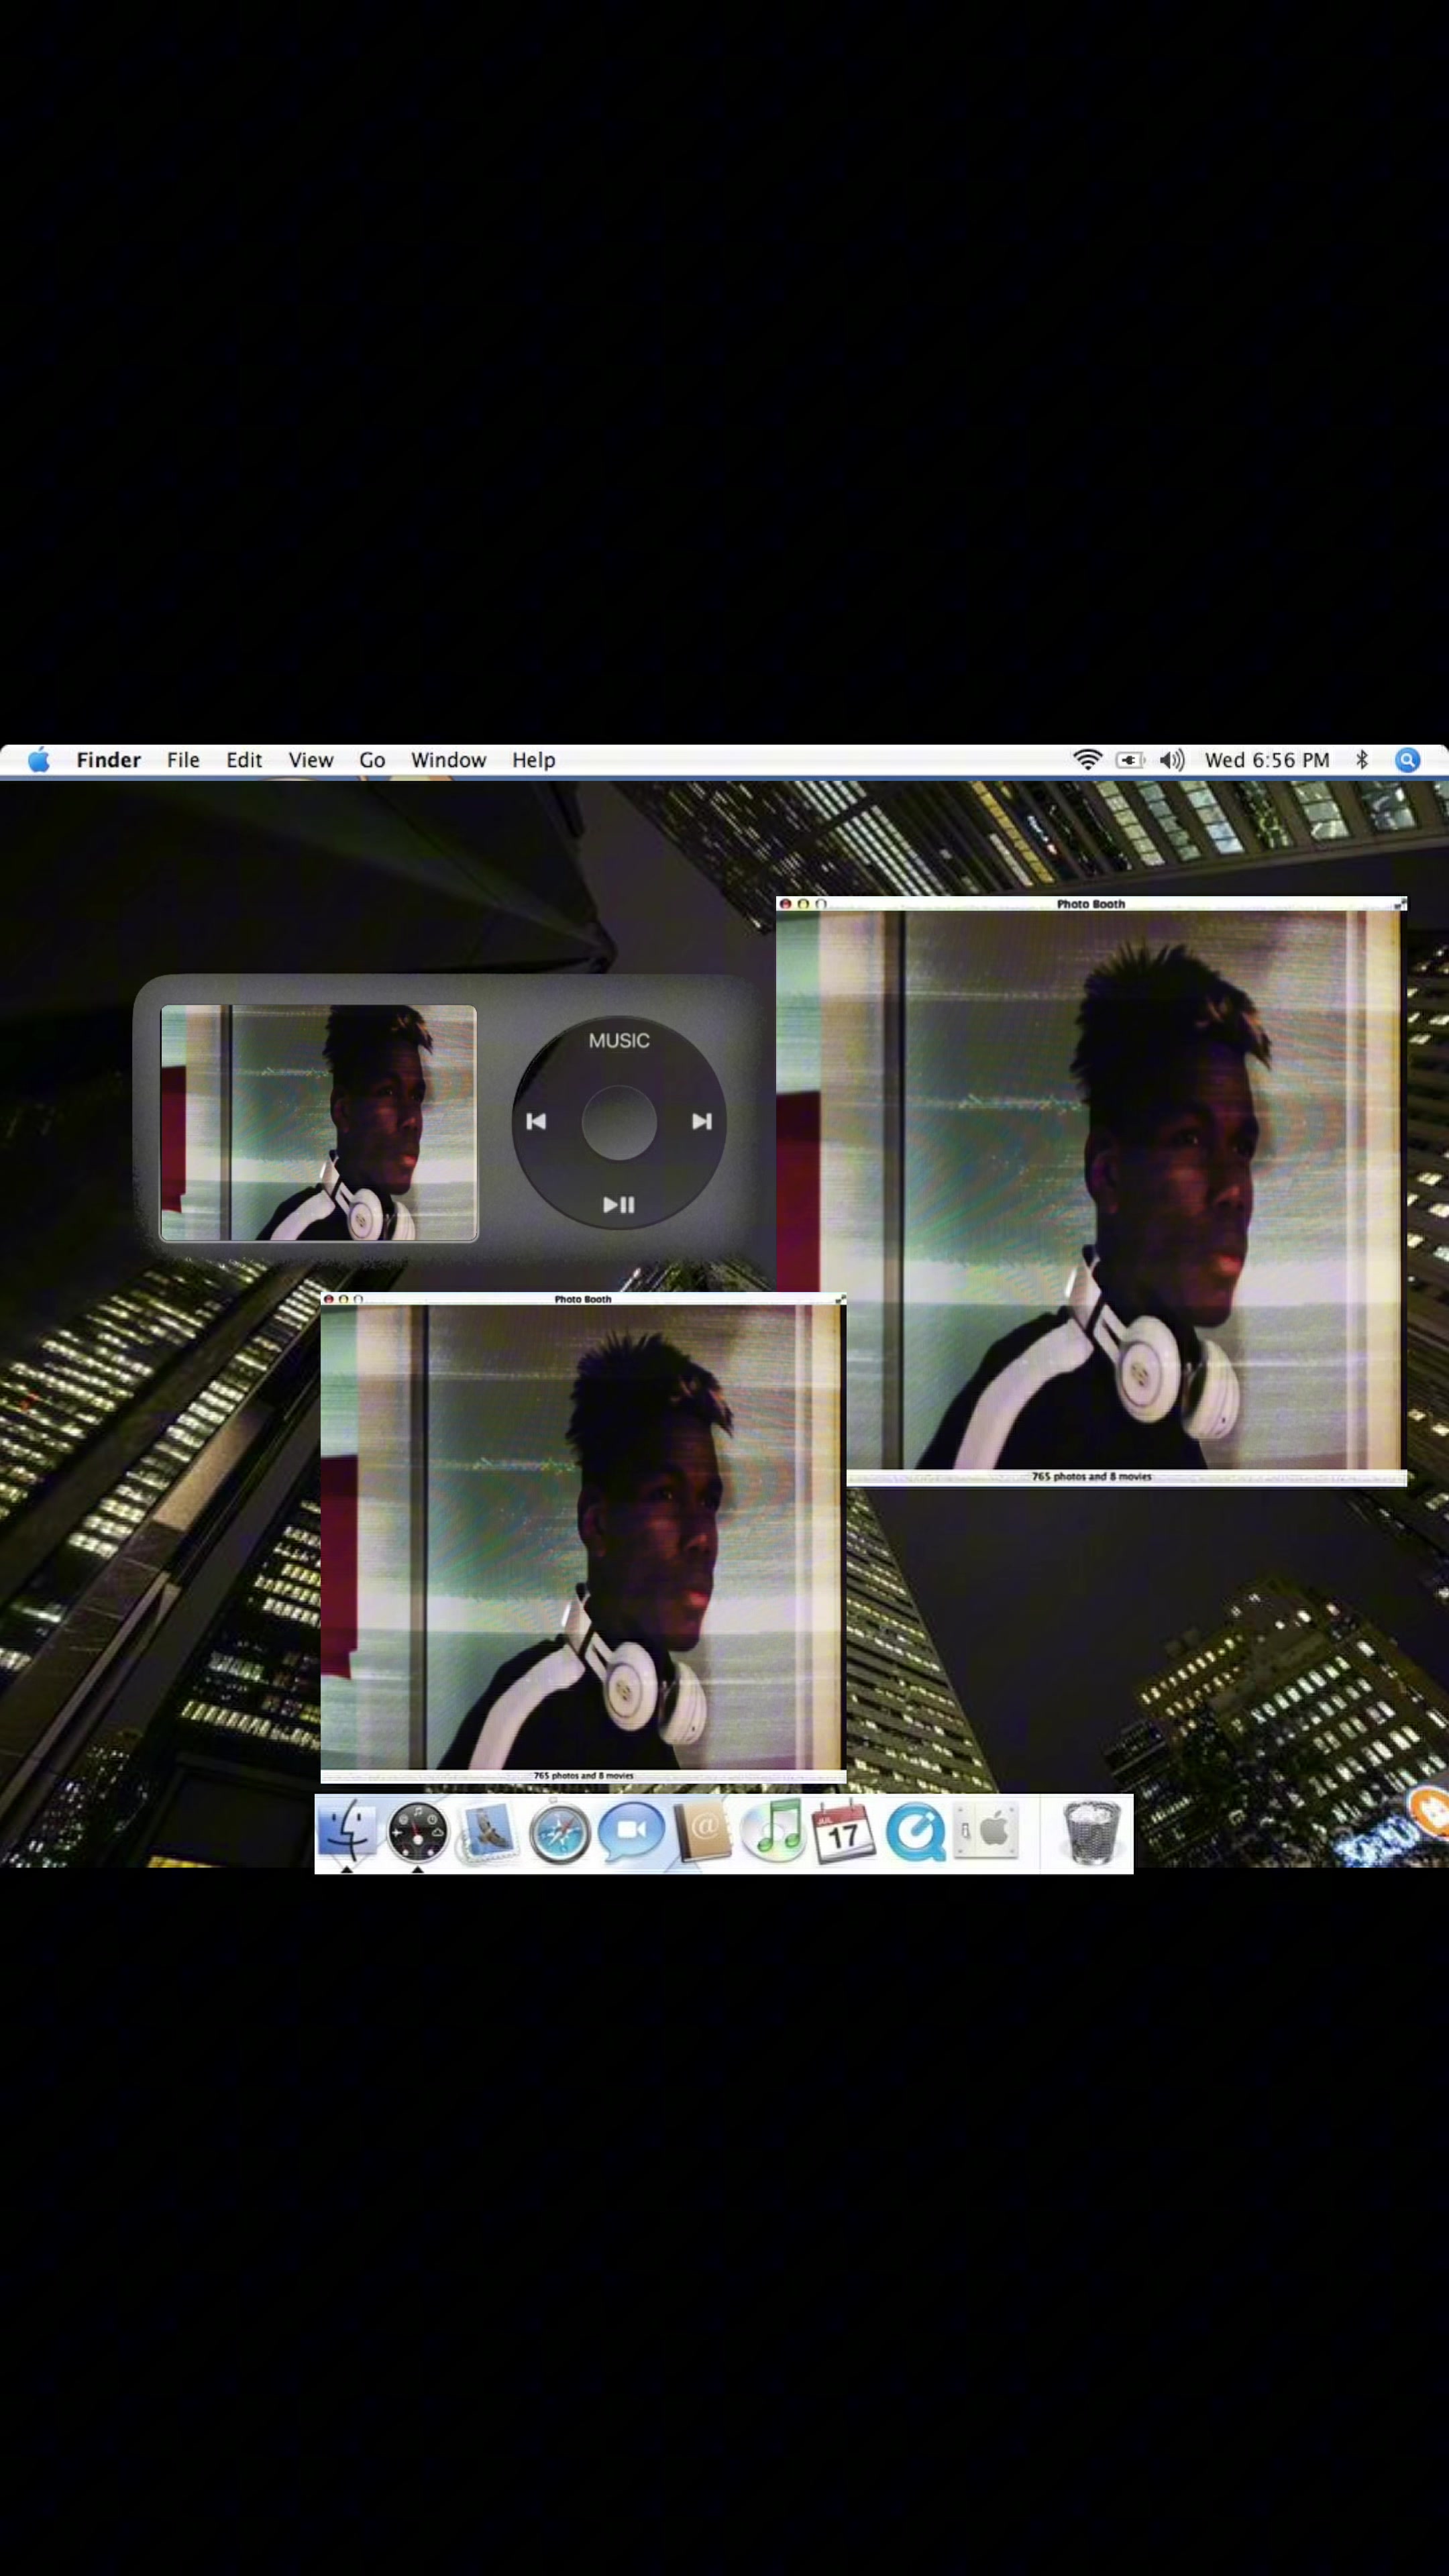Open the volume control in menu bar
1449x2576 pixels.
(x=1172, y=760)
